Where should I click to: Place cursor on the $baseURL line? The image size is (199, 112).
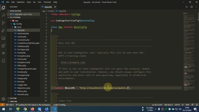click(x=116, y=88)
